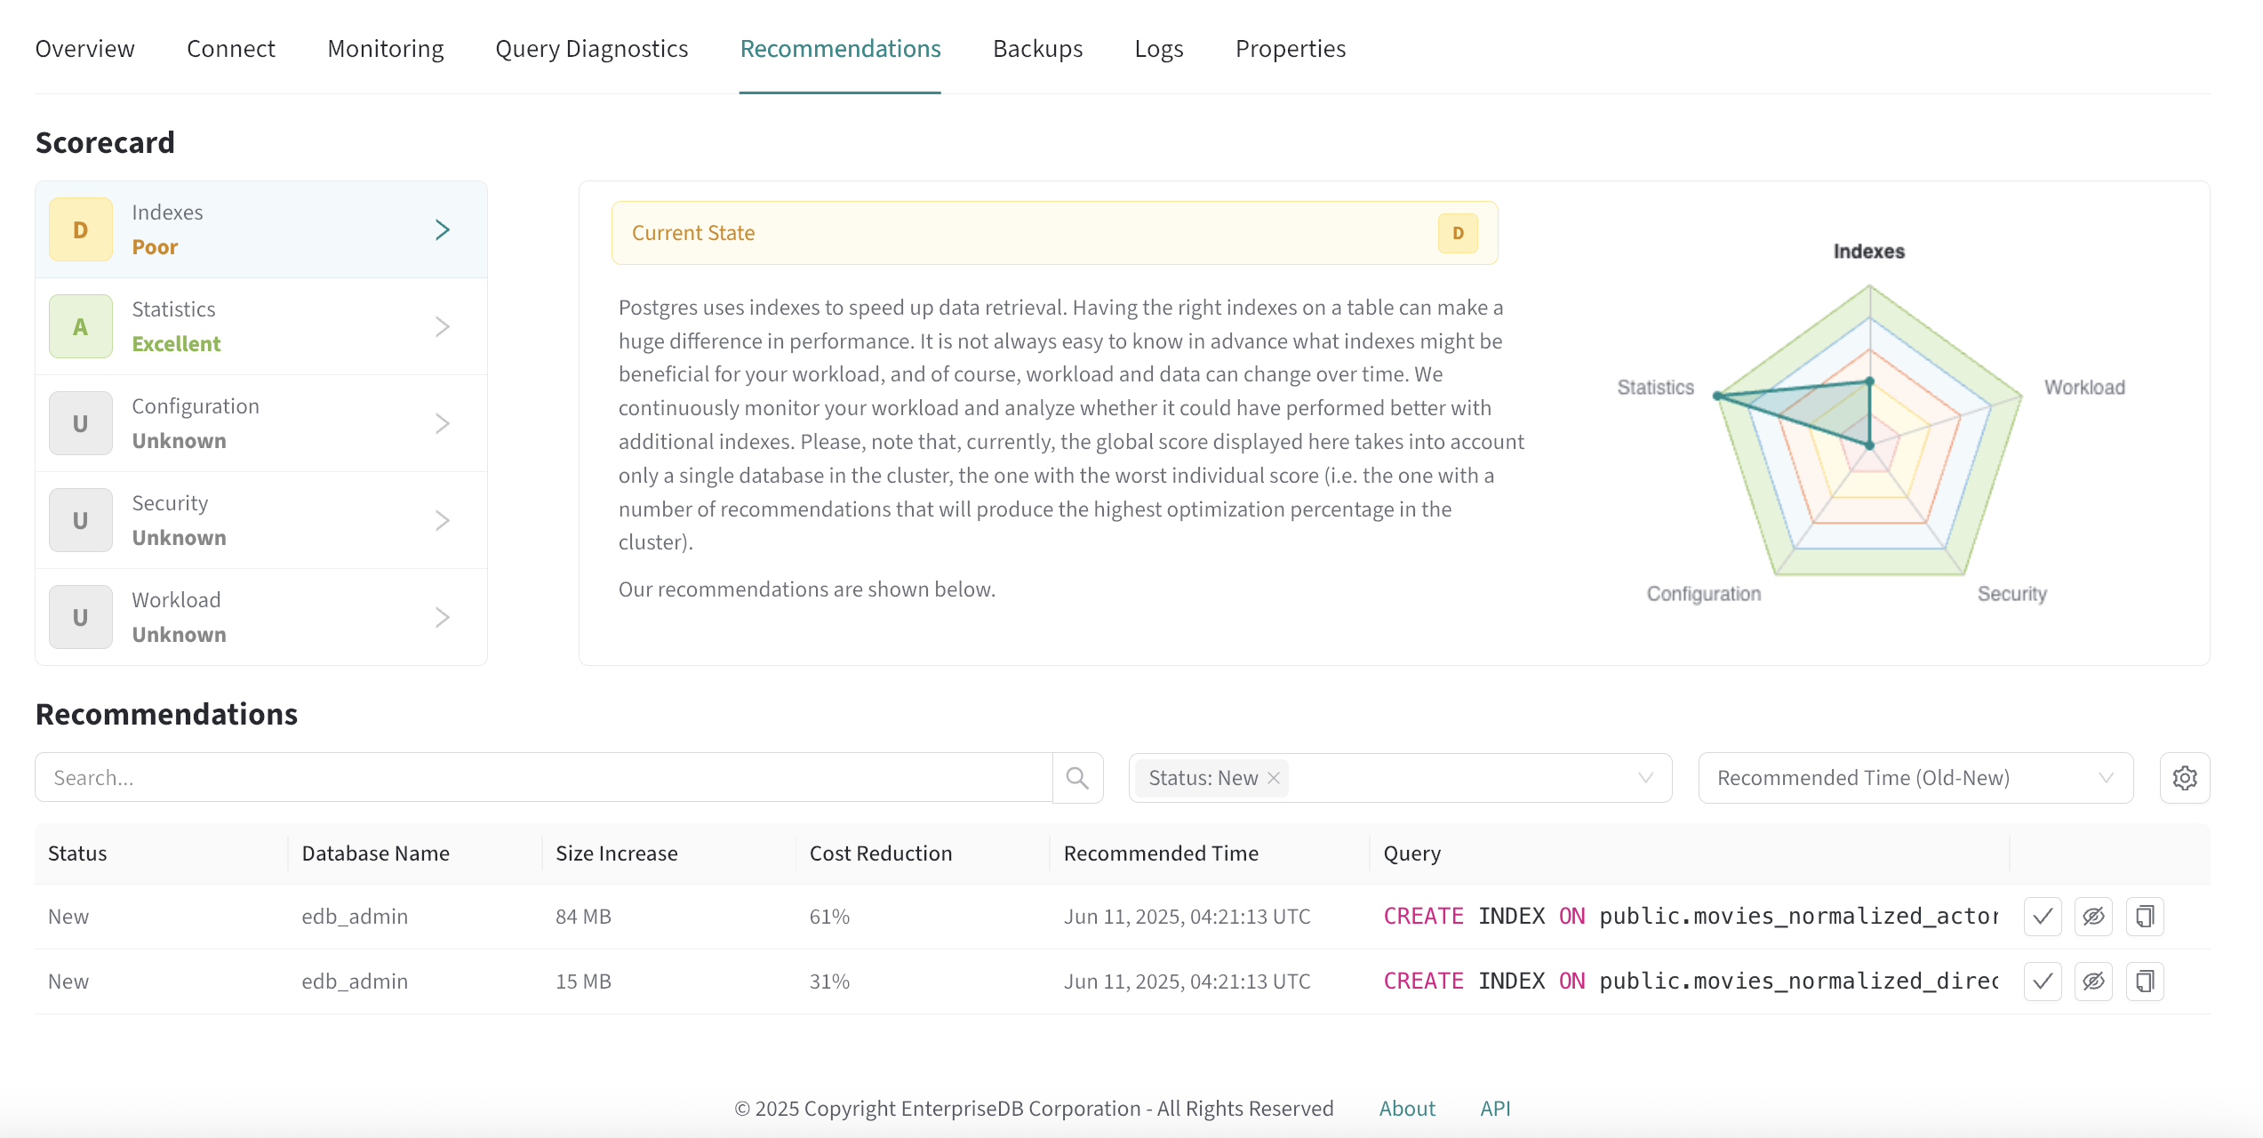Hide the 84 MB recommendation row
This screenshot has width=2263, height=1138.
pos(2093,917)
